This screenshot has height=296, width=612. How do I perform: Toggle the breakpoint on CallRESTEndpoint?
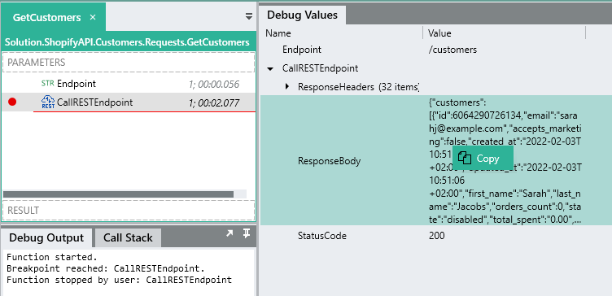[12, 102]
